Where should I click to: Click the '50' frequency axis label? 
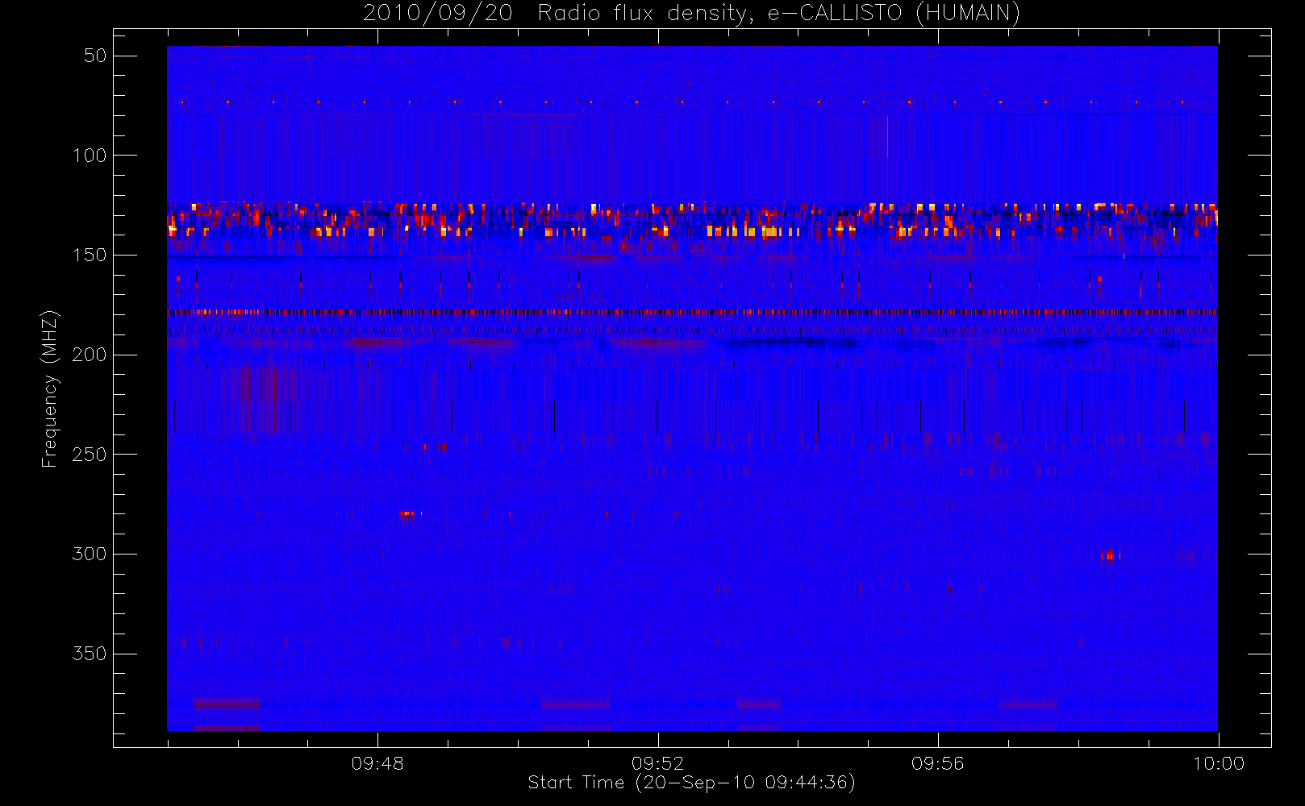point(95,56)
